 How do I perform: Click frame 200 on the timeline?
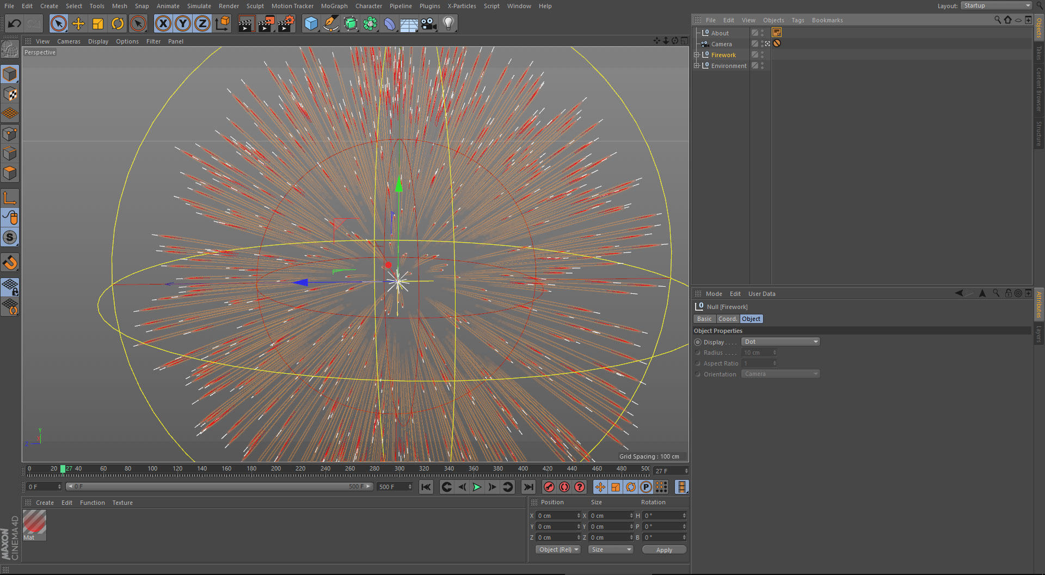click(276, 468)
